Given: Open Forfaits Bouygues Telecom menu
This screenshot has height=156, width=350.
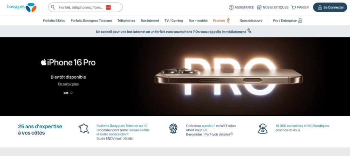Looking at the screenshot, I should [91, 21].
